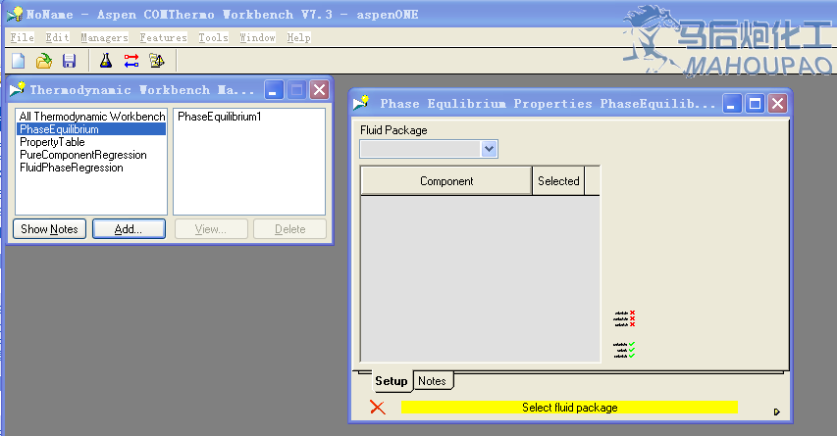Select All Thermodynamic Workbench list item
Image resolution: width=837 pixels, height=436 pixels.
click(92, 117)
